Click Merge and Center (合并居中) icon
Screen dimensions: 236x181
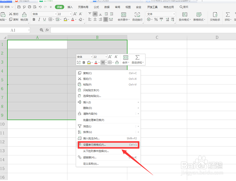(x=124, y=15)
